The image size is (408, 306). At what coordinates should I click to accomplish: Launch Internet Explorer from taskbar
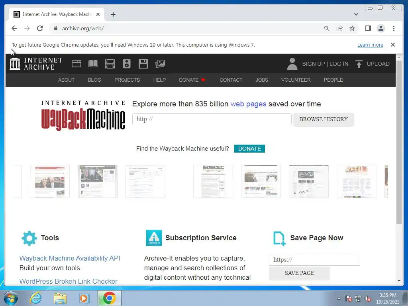[x=35, y=298]
